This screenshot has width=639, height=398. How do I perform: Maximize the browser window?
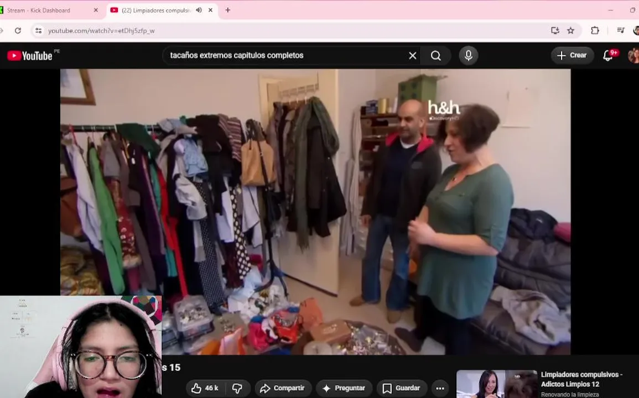click(632, 10)
